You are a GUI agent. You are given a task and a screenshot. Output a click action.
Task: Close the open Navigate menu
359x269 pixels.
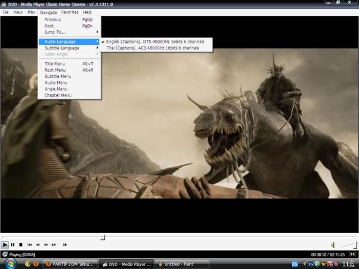tap(48, 12)
